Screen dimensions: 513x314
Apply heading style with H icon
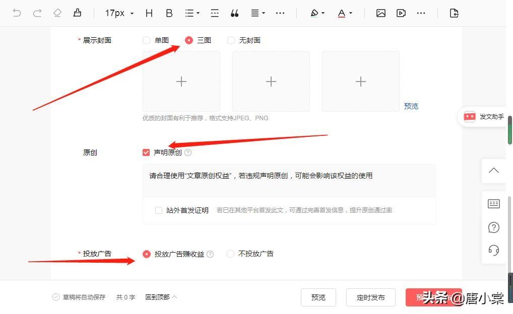pyautogui.click(x=149, y=13)
